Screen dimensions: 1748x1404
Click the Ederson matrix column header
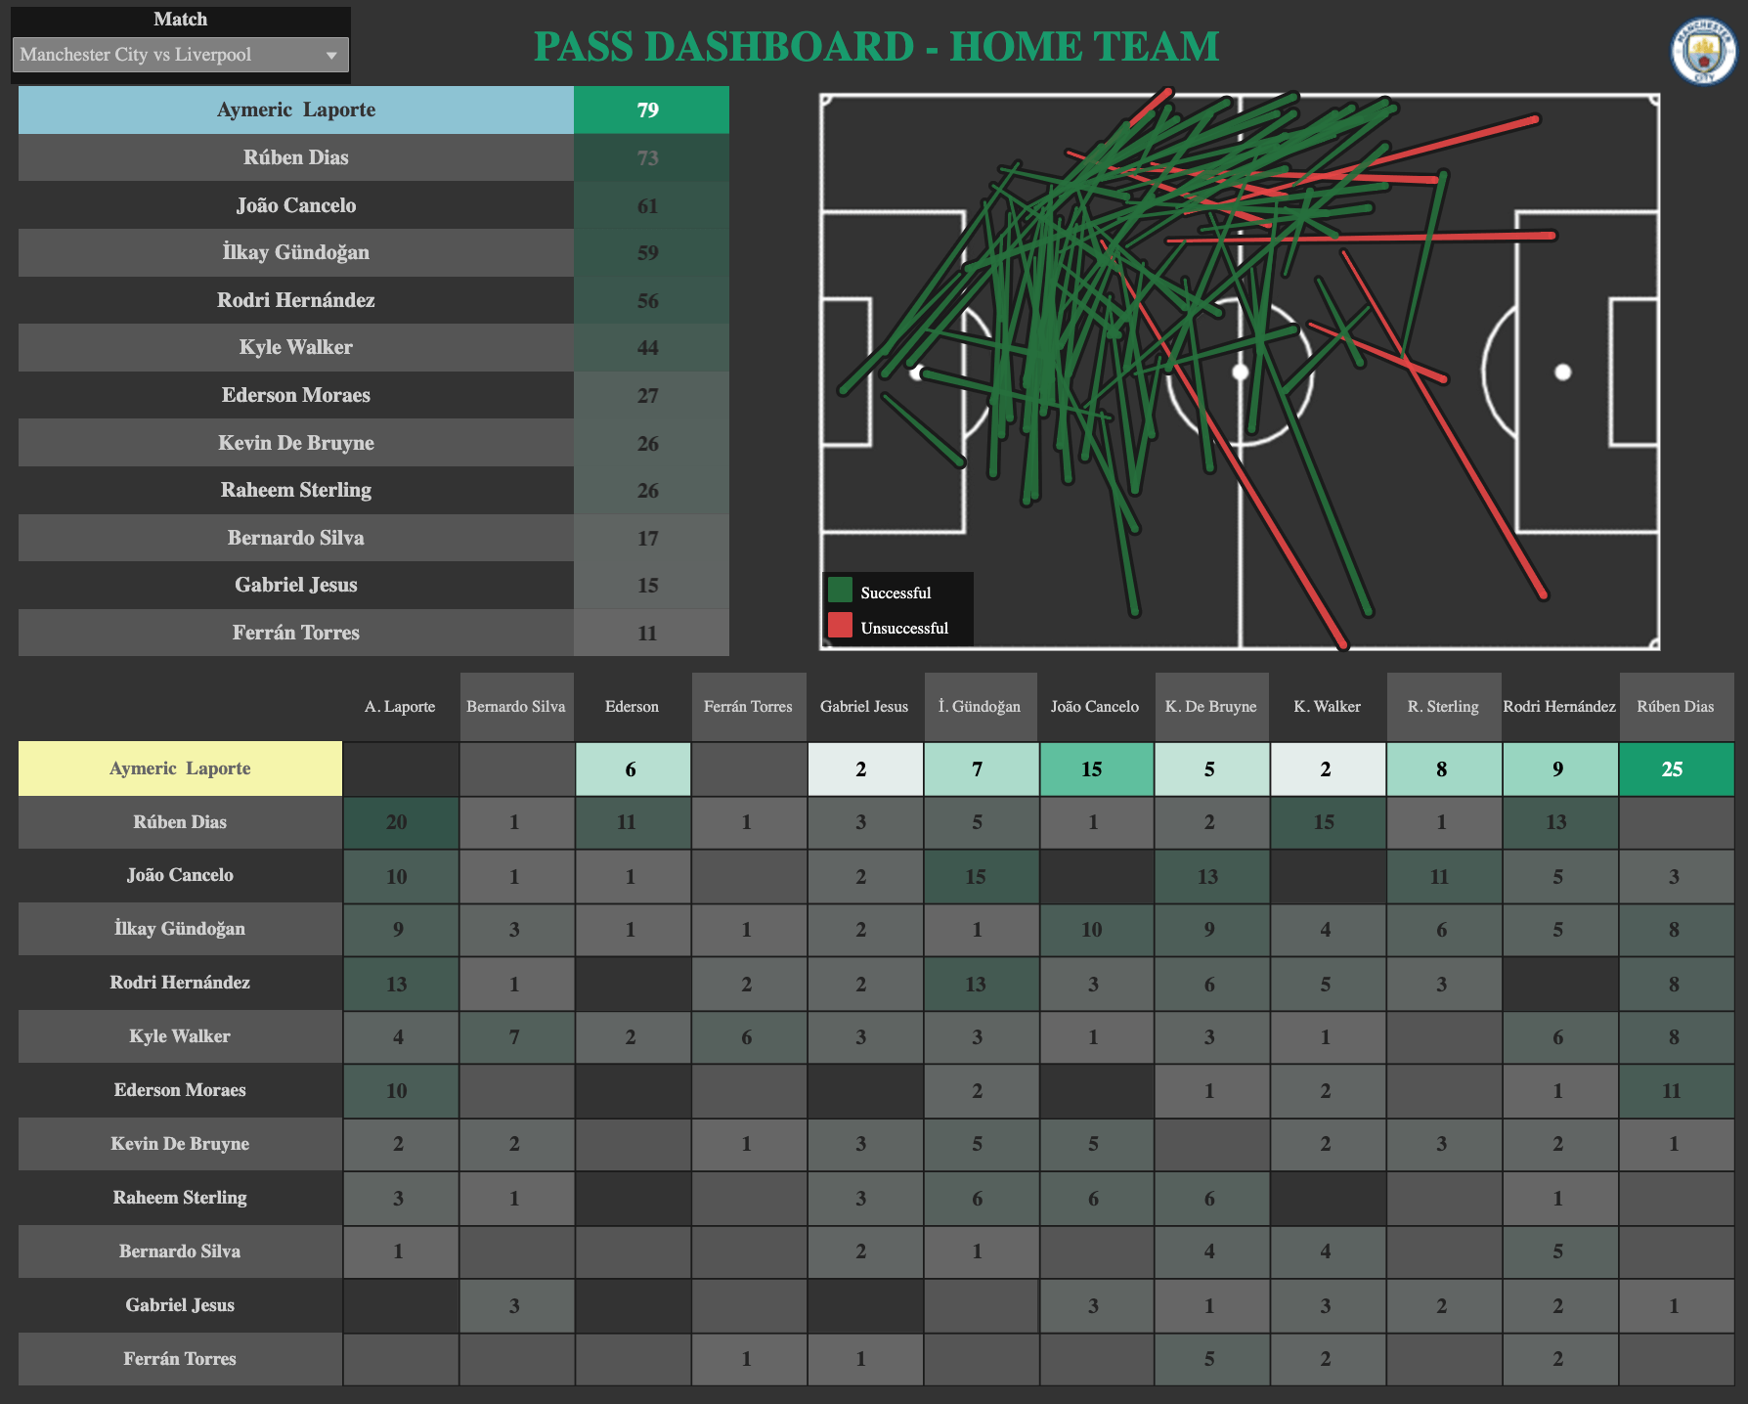click(632, 706)
